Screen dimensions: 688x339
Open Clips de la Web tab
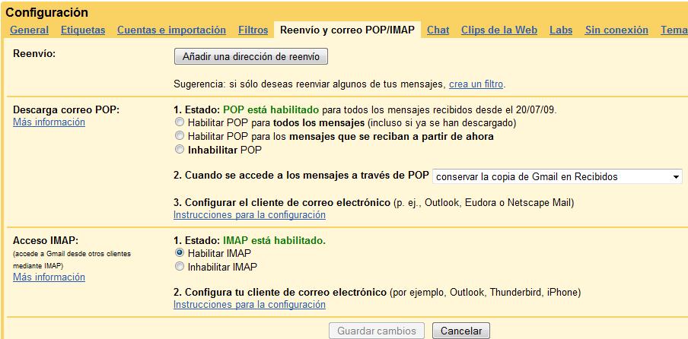(x=499, y=30)
